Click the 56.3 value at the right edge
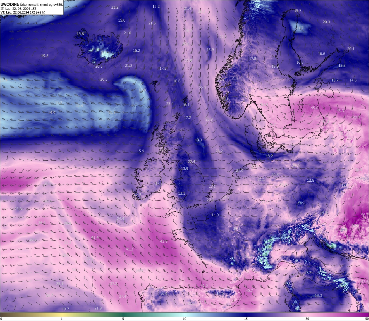 coord(365,215)
